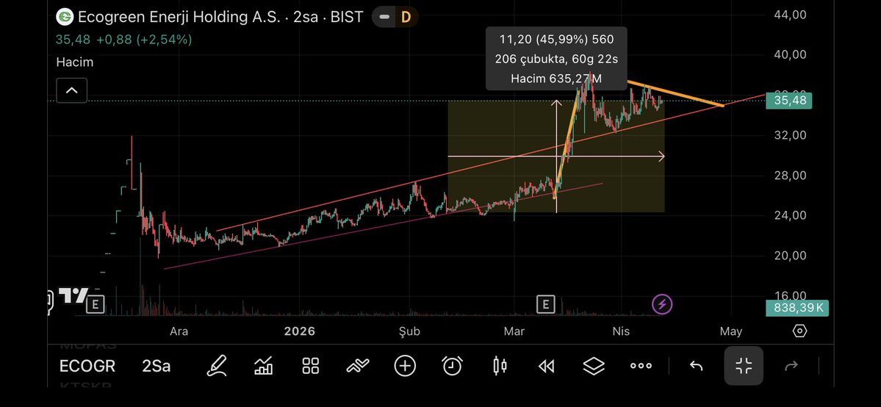Open chart settings hexagon icon
The image size is (881, 407).
click(799, 331)
